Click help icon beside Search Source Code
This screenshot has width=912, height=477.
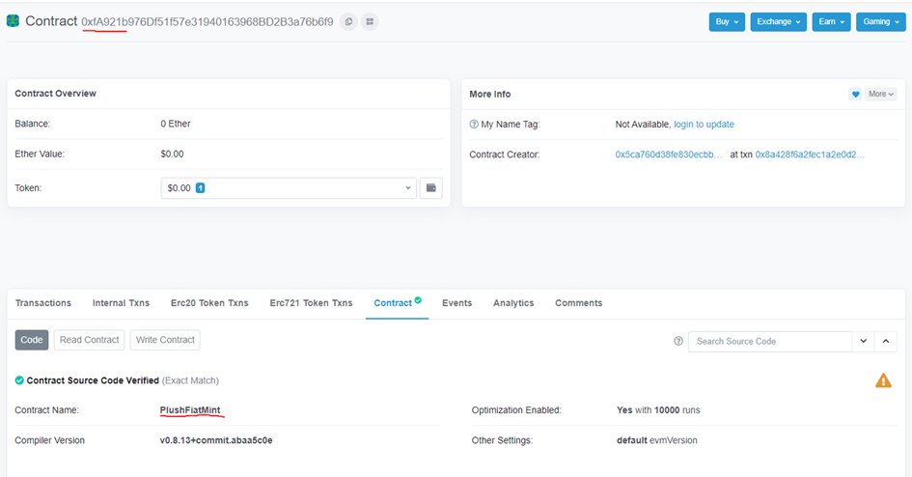coord(678,342)
